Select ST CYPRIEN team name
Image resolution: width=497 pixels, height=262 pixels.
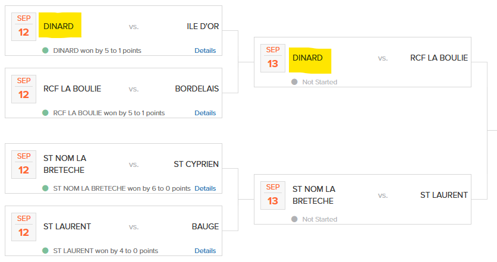196,164
